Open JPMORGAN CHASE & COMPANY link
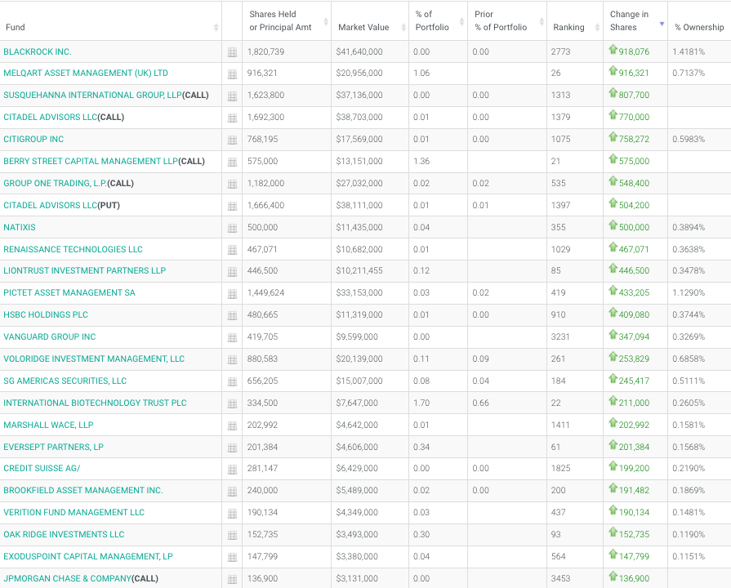731x588 pixels. [x=81, y=578]
